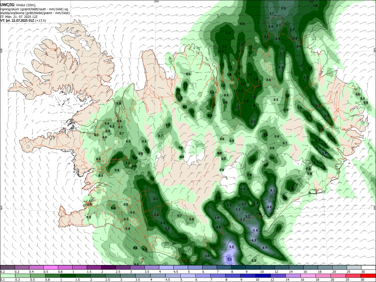This screenshot has height=282, width=376.
Task: Click the bright red swatch ending bottom legend row
Action: (x=368, y=276)
